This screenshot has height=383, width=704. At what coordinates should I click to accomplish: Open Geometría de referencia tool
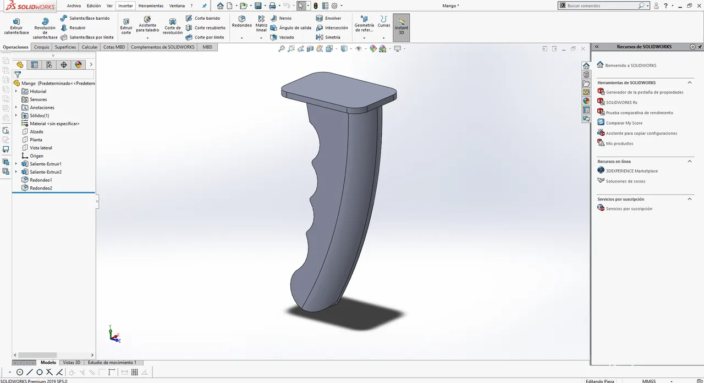pyautogui.click(x=364, y=24)
